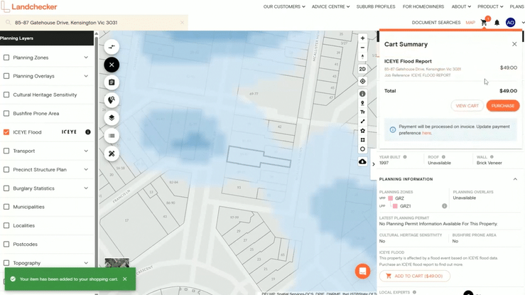Click the View Cart button
The width and height of the screenshot is (525, 295).
click(467, 106)
